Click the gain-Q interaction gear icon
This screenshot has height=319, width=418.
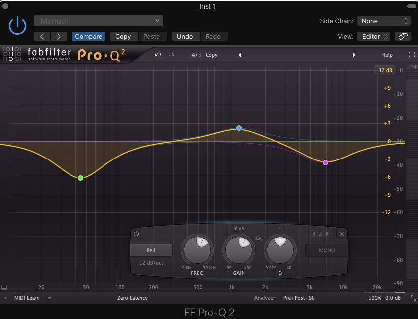[x=259, y=239]
